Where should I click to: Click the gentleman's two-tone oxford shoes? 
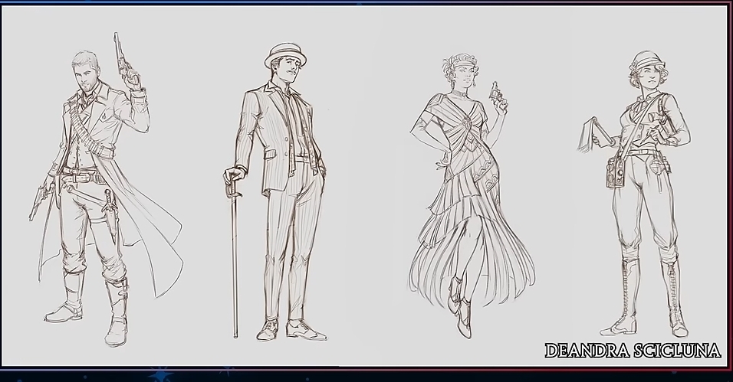304,329
